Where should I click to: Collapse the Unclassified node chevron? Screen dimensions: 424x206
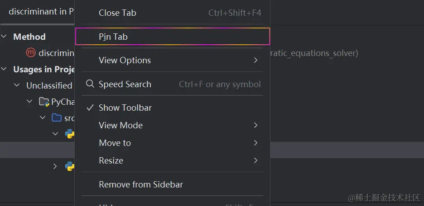pyautogui.click(x=17, y=85)
